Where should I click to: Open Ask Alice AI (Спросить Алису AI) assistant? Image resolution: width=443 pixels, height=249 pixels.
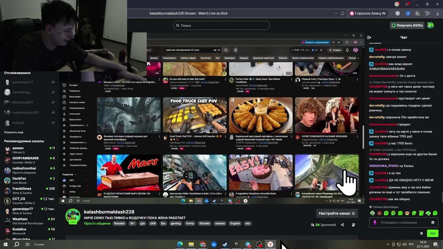[x=369, y=13]
